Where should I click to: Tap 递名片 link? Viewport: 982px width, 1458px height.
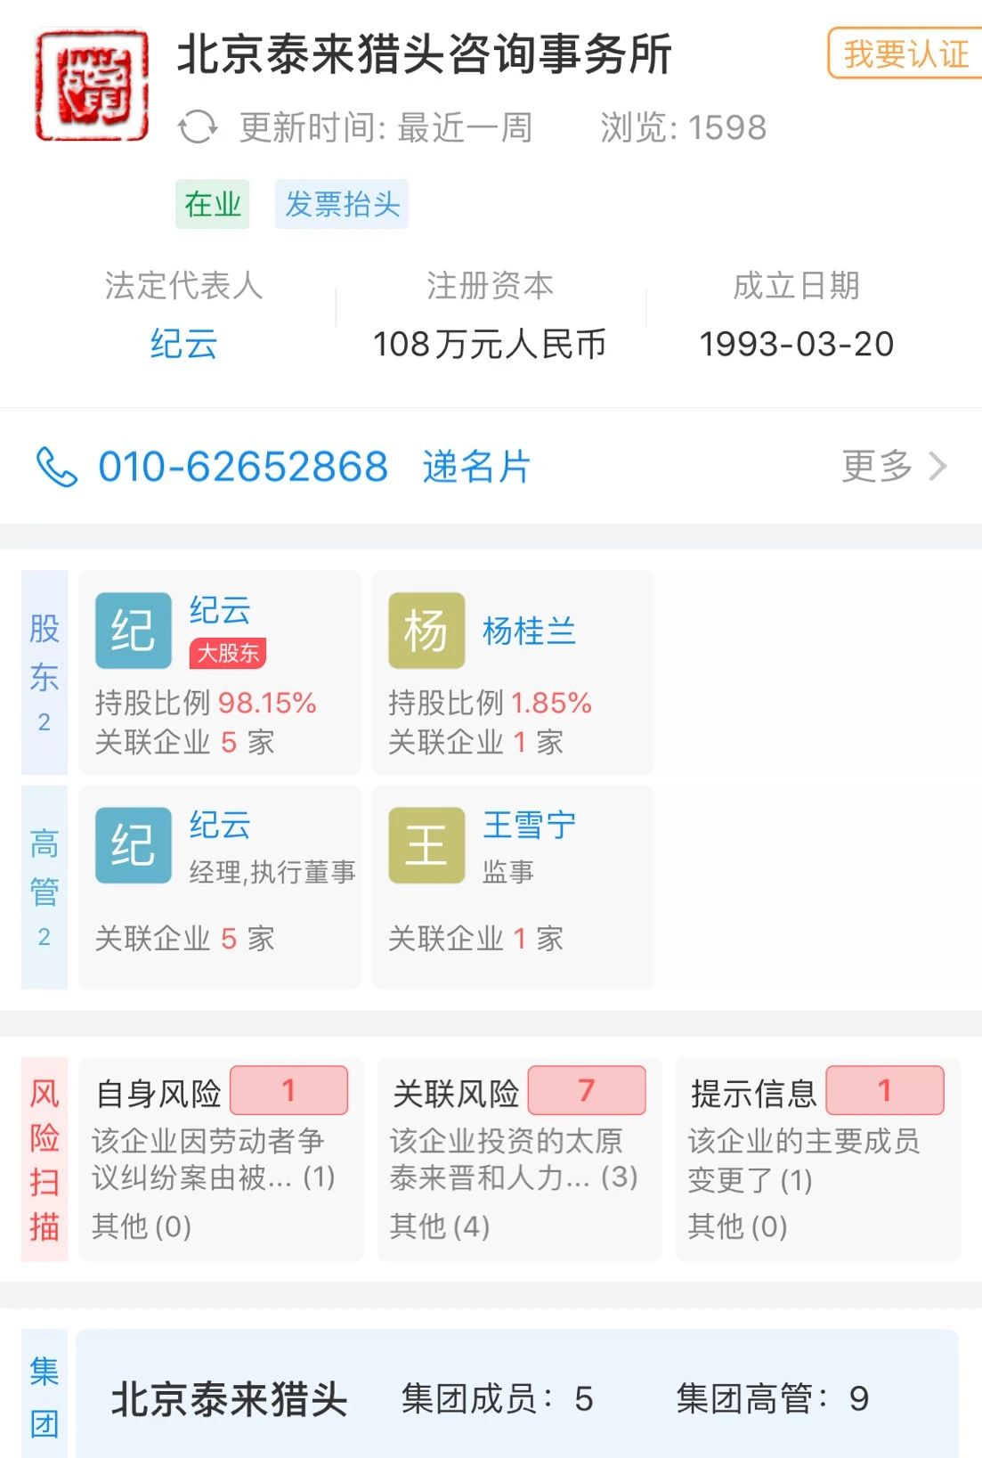coord(476,467)
